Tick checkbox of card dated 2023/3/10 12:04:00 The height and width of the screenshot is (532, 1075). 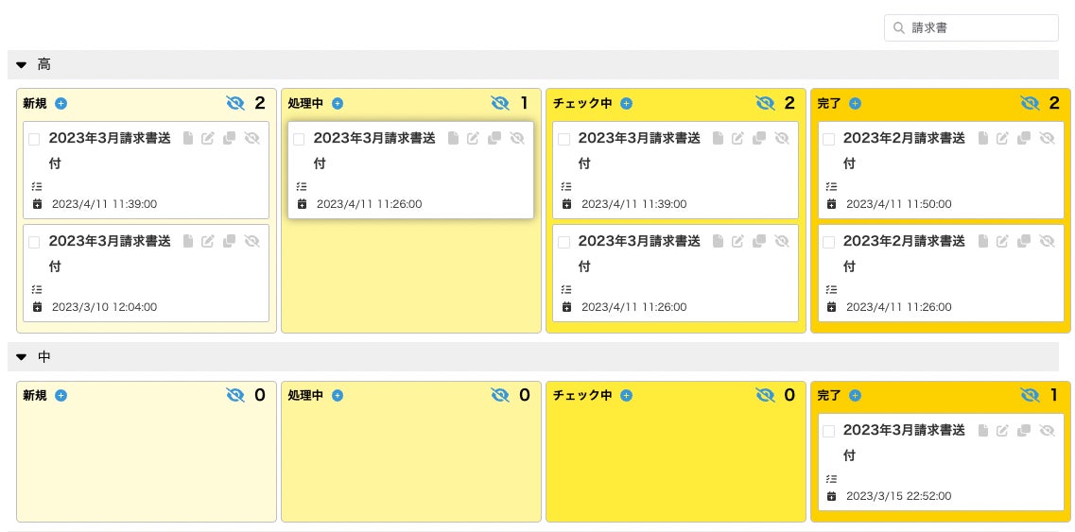(x=34, y=242)
